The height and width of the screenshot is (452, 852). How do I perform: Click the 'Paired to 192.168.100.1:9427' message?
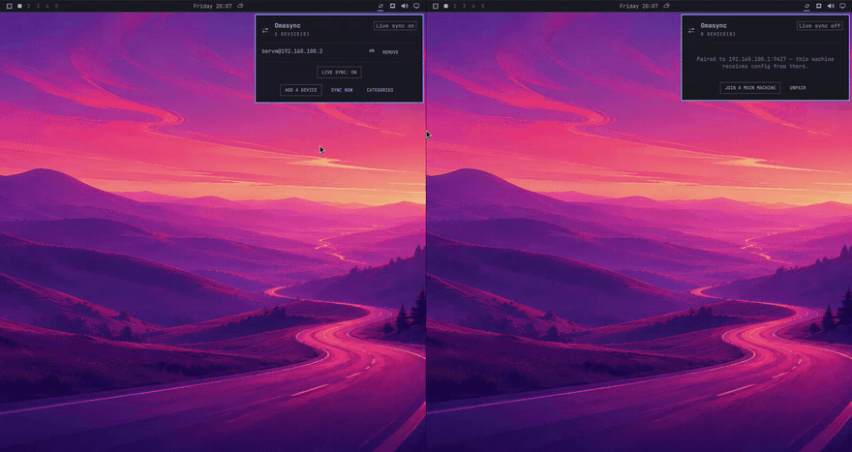pyautogui.click(x=765, y=63)
